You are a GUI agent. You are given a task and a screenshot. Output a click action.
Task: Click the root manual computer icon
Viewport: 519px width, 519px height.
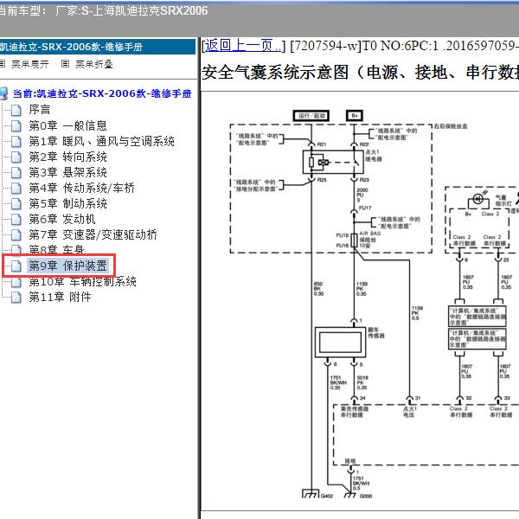pyautogui.click(x=3, y=93)
